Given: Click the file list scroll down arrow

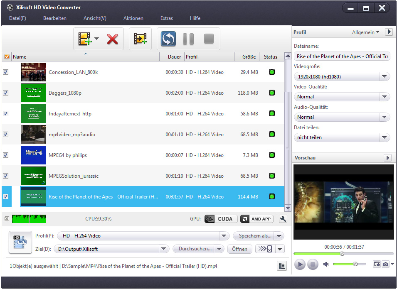Looking at the screenshot, I should click(288, 208).
